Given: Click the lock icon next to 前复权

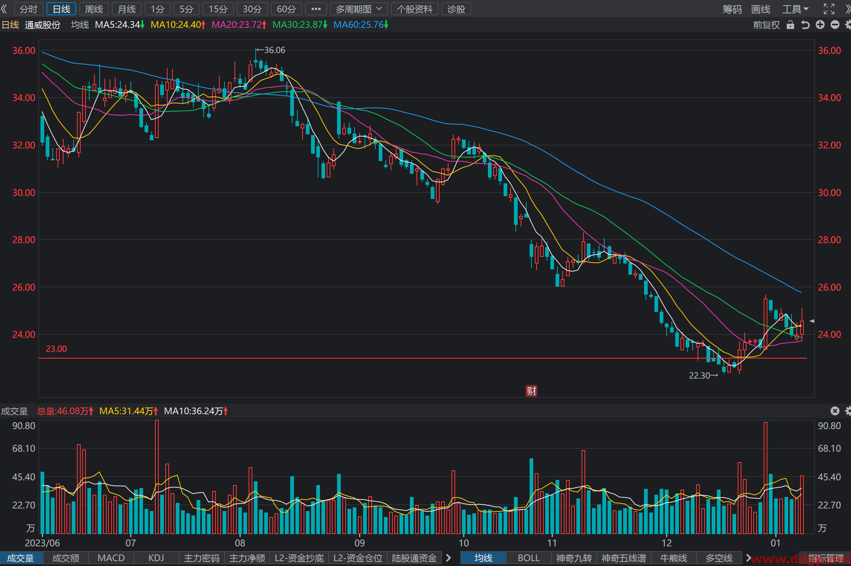Looking at the screenshot, I should 790,25.
